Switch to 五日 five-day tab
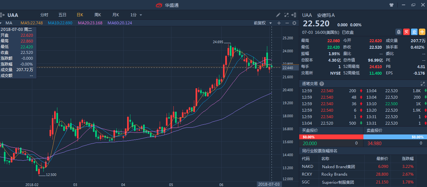The height and width of the screenshot is (187, 427). 62,15
